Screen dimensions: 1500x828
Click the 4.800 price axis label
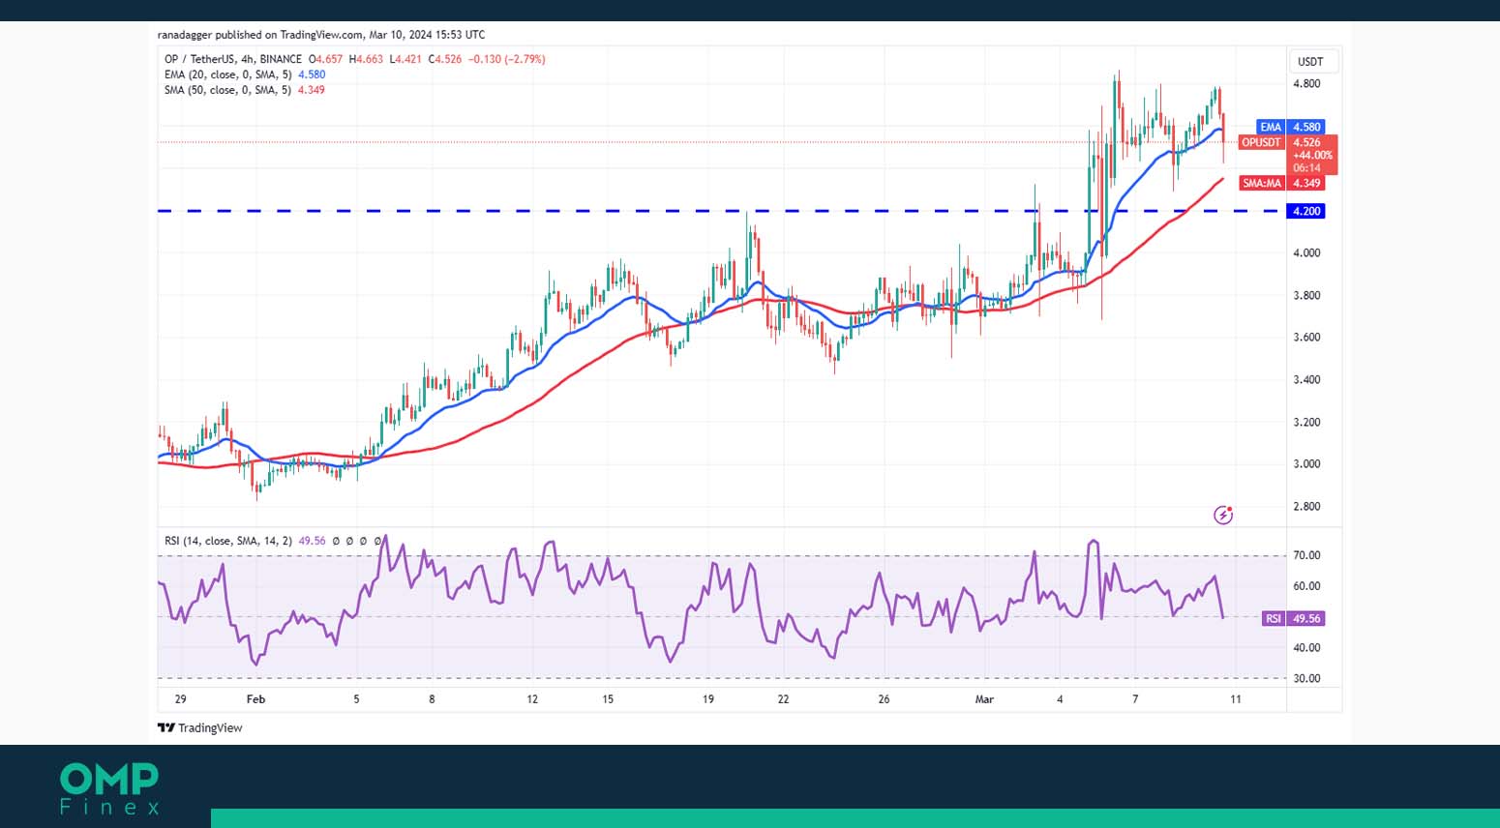[1306, 84]
